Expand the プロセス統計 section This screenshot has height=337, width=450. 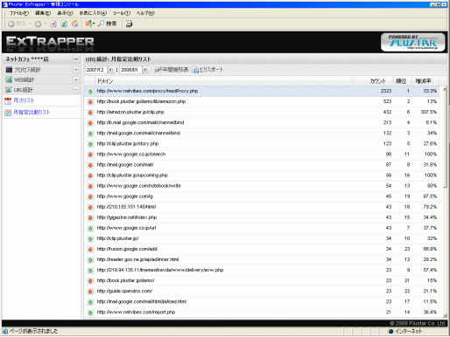coord(76,70)
